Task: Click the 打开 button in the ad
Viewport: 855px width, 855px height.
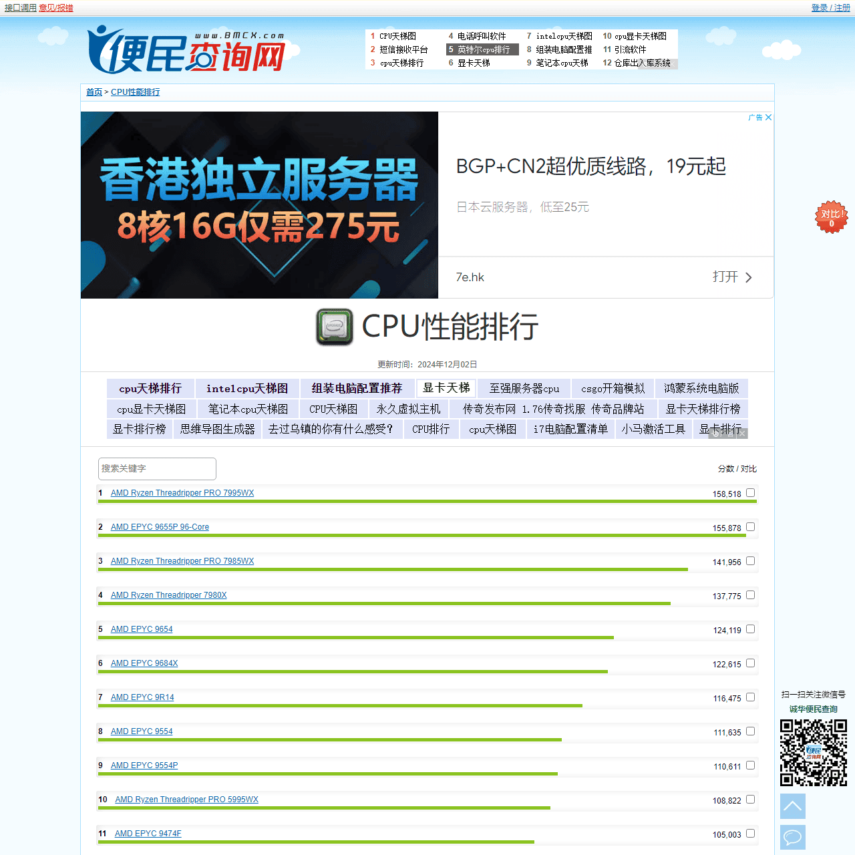Action: tap(726, 277)
